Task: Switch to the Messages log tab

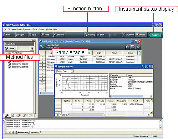Action: point(35,132)
